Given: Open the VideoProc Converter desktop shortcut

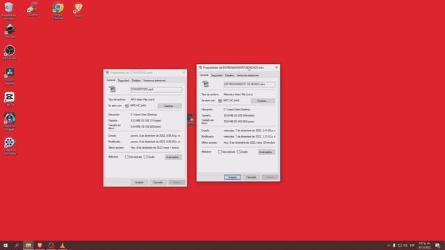Looking at the screenshot, I should click(10, 146).
